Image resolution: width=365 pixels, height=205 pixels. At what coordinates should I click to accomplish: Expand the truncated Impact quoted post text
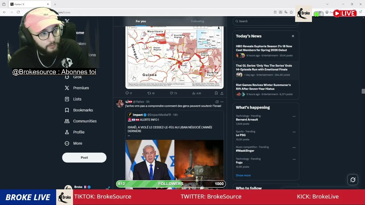point(129,135)
